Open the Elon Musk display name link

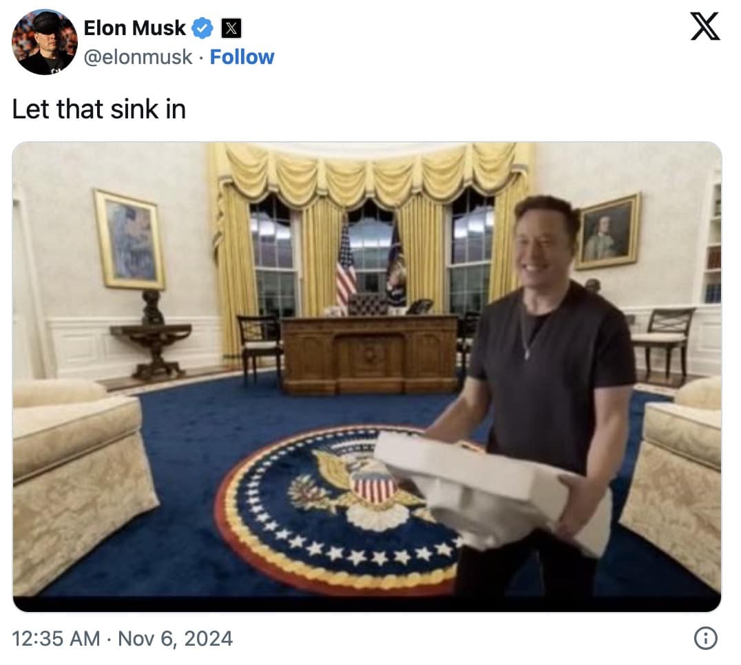tap(135, 28)
